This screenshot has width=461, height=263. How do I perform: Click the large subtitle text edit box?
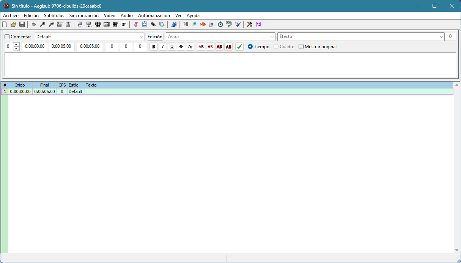click(230, 64)
